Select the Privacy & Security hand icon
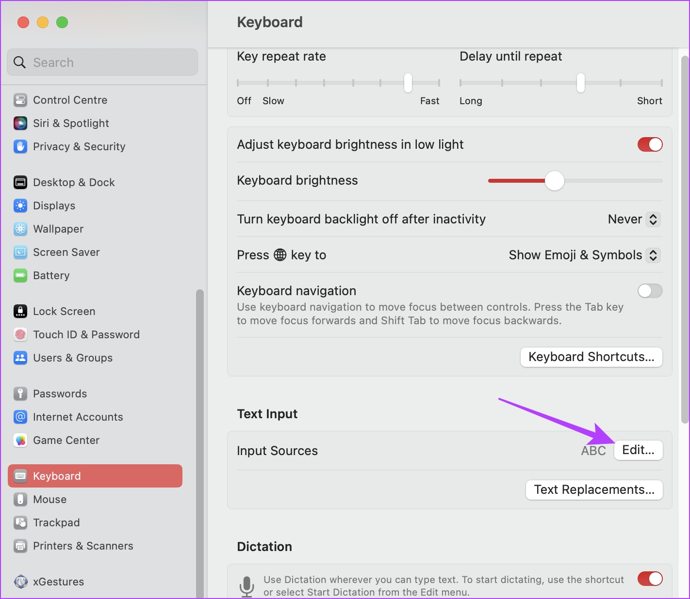690x599 pixels. coord(20,146)
